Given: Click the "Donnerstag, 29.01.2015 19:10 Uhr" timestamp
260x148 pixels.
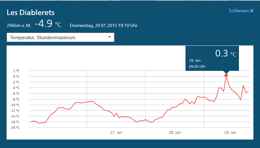Looking at the screenshot, I should click(103, 25).
